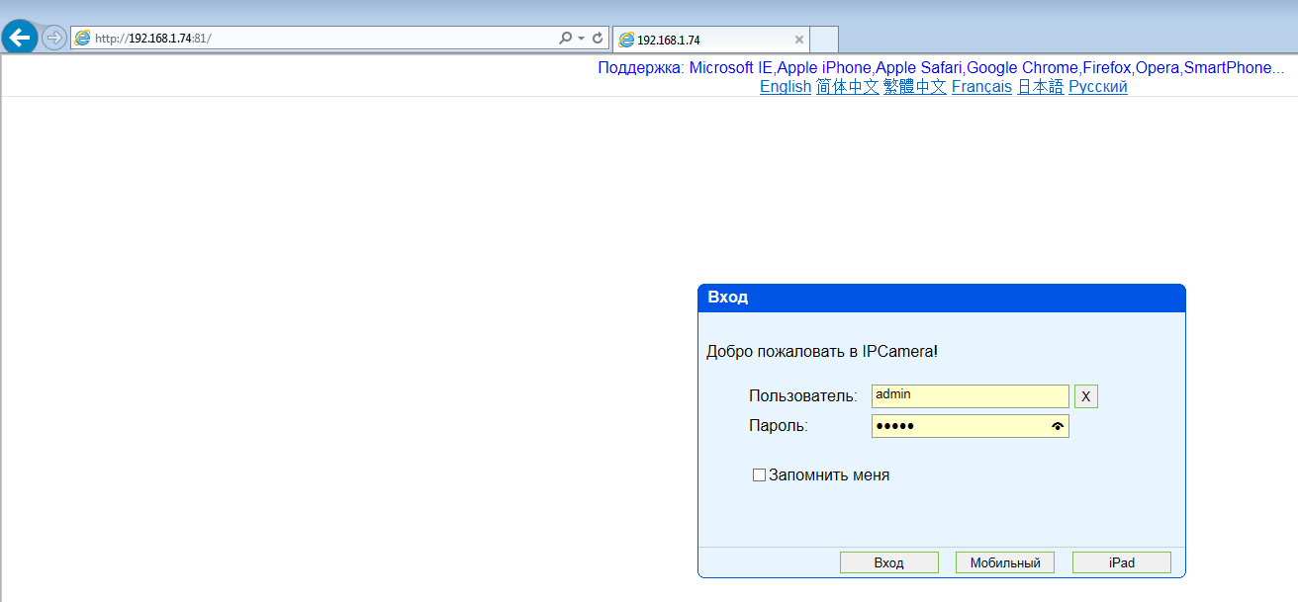The image size is (1298, 602).
Task: Click the IE site icon in address bar
Action: point(83,39)
